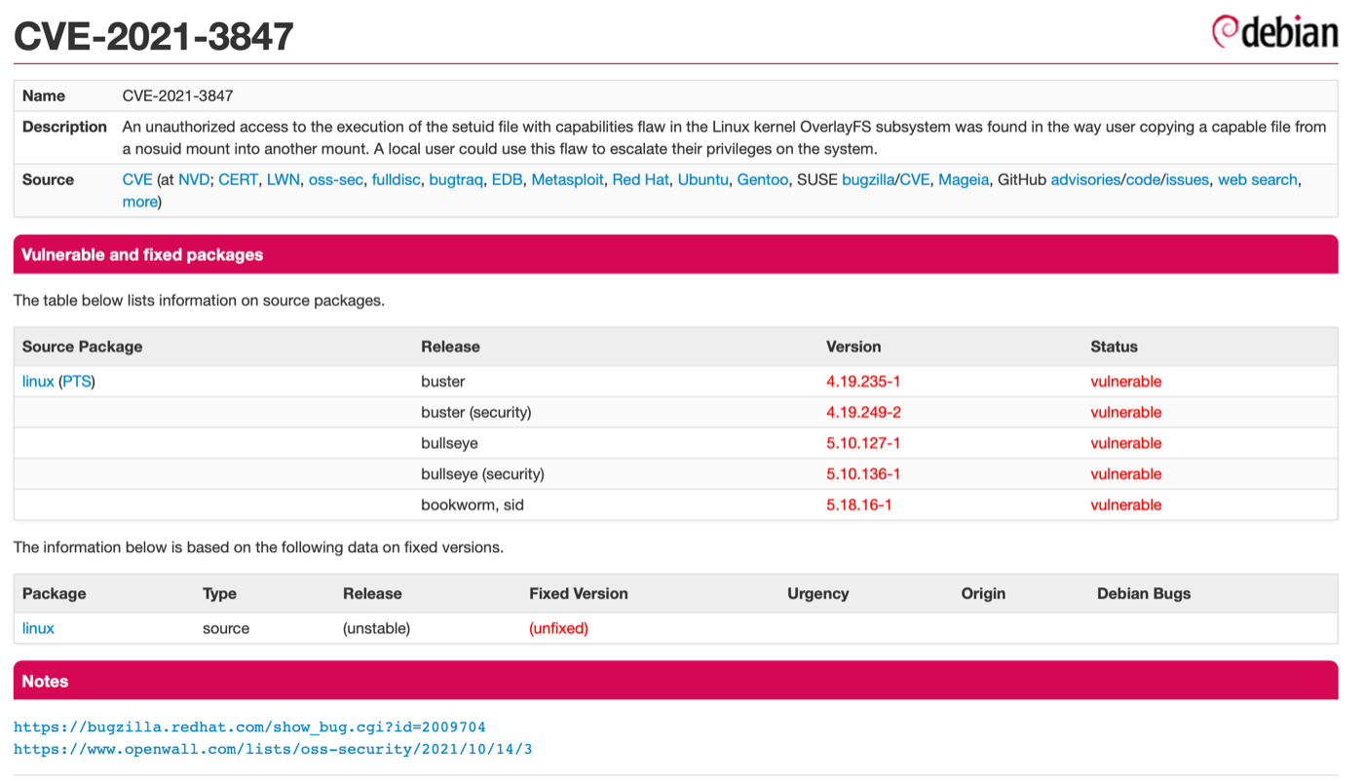Open the SUSE CVE link
Image resolution: width=1364 pixels, height=781 pixels.
(x=915, y=179)
